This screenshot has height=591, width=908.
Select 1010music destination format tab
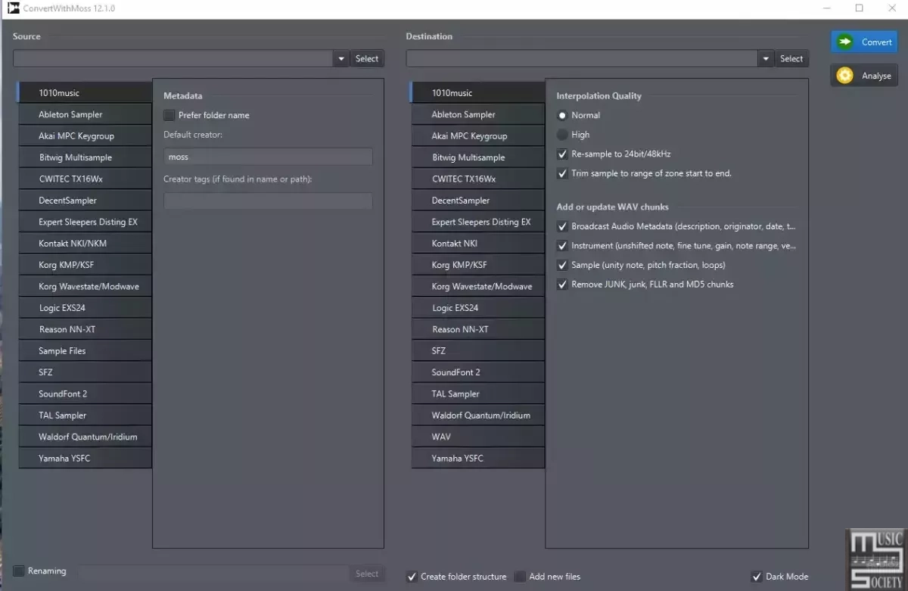(x=478, y=93)
